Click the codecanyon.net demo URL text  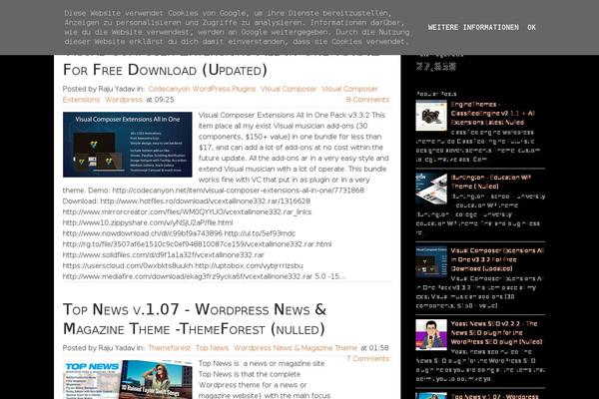(x=238, y=191)
